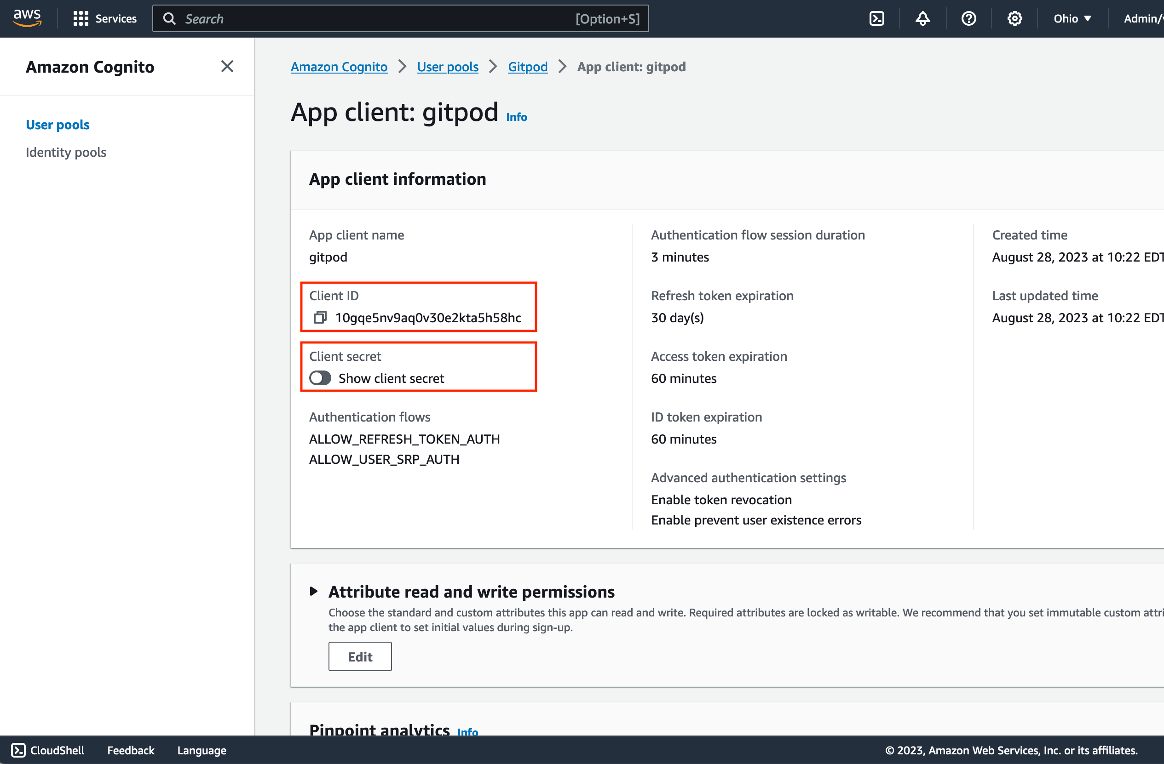Screen dimensions: 1164x764
Task: Open the notifications bell
Action: tap(922, 18)
